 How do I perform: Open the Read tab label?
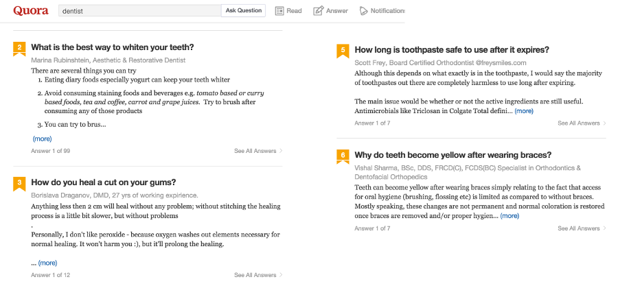[294, 11]
